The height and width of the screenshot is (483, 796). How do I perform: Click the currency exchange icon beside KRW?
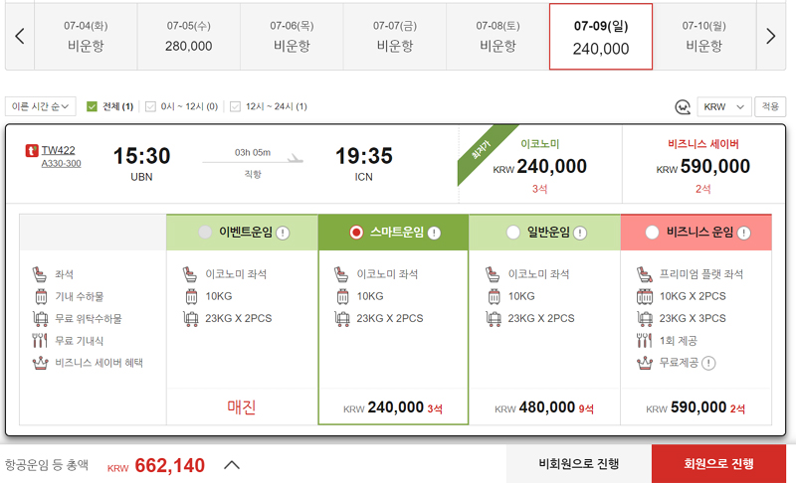683,107
